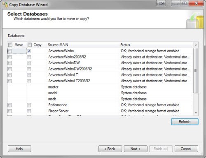Select the AdventureWorksLT2008R2 row name
The height and width of the screenshot is (158, 206).
[69, 81]
